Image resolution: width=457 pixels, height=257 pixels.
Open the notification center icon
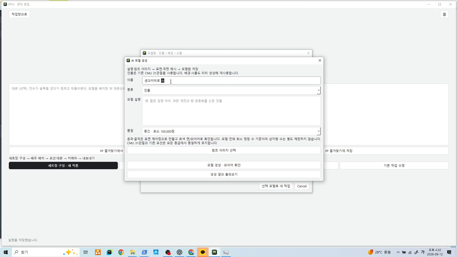click(x=449, y=252)
